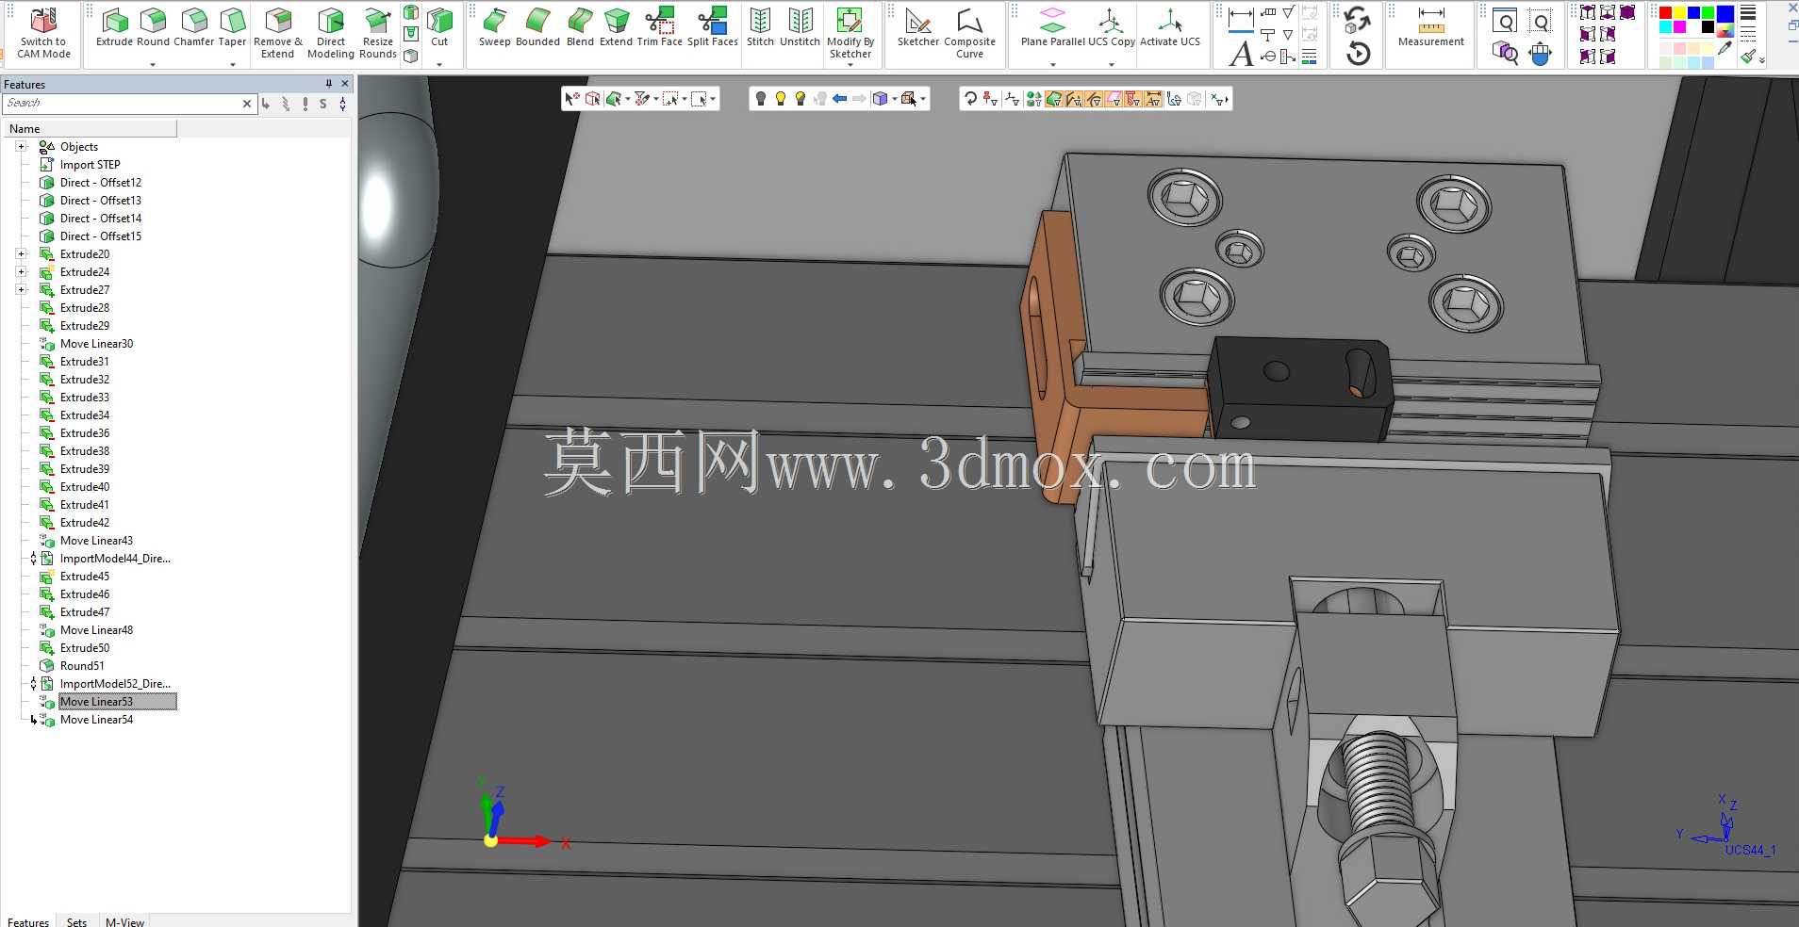1799x927 pixels.
Task: Select the Sweep surface tool
Action: click(x=494, y=27)
